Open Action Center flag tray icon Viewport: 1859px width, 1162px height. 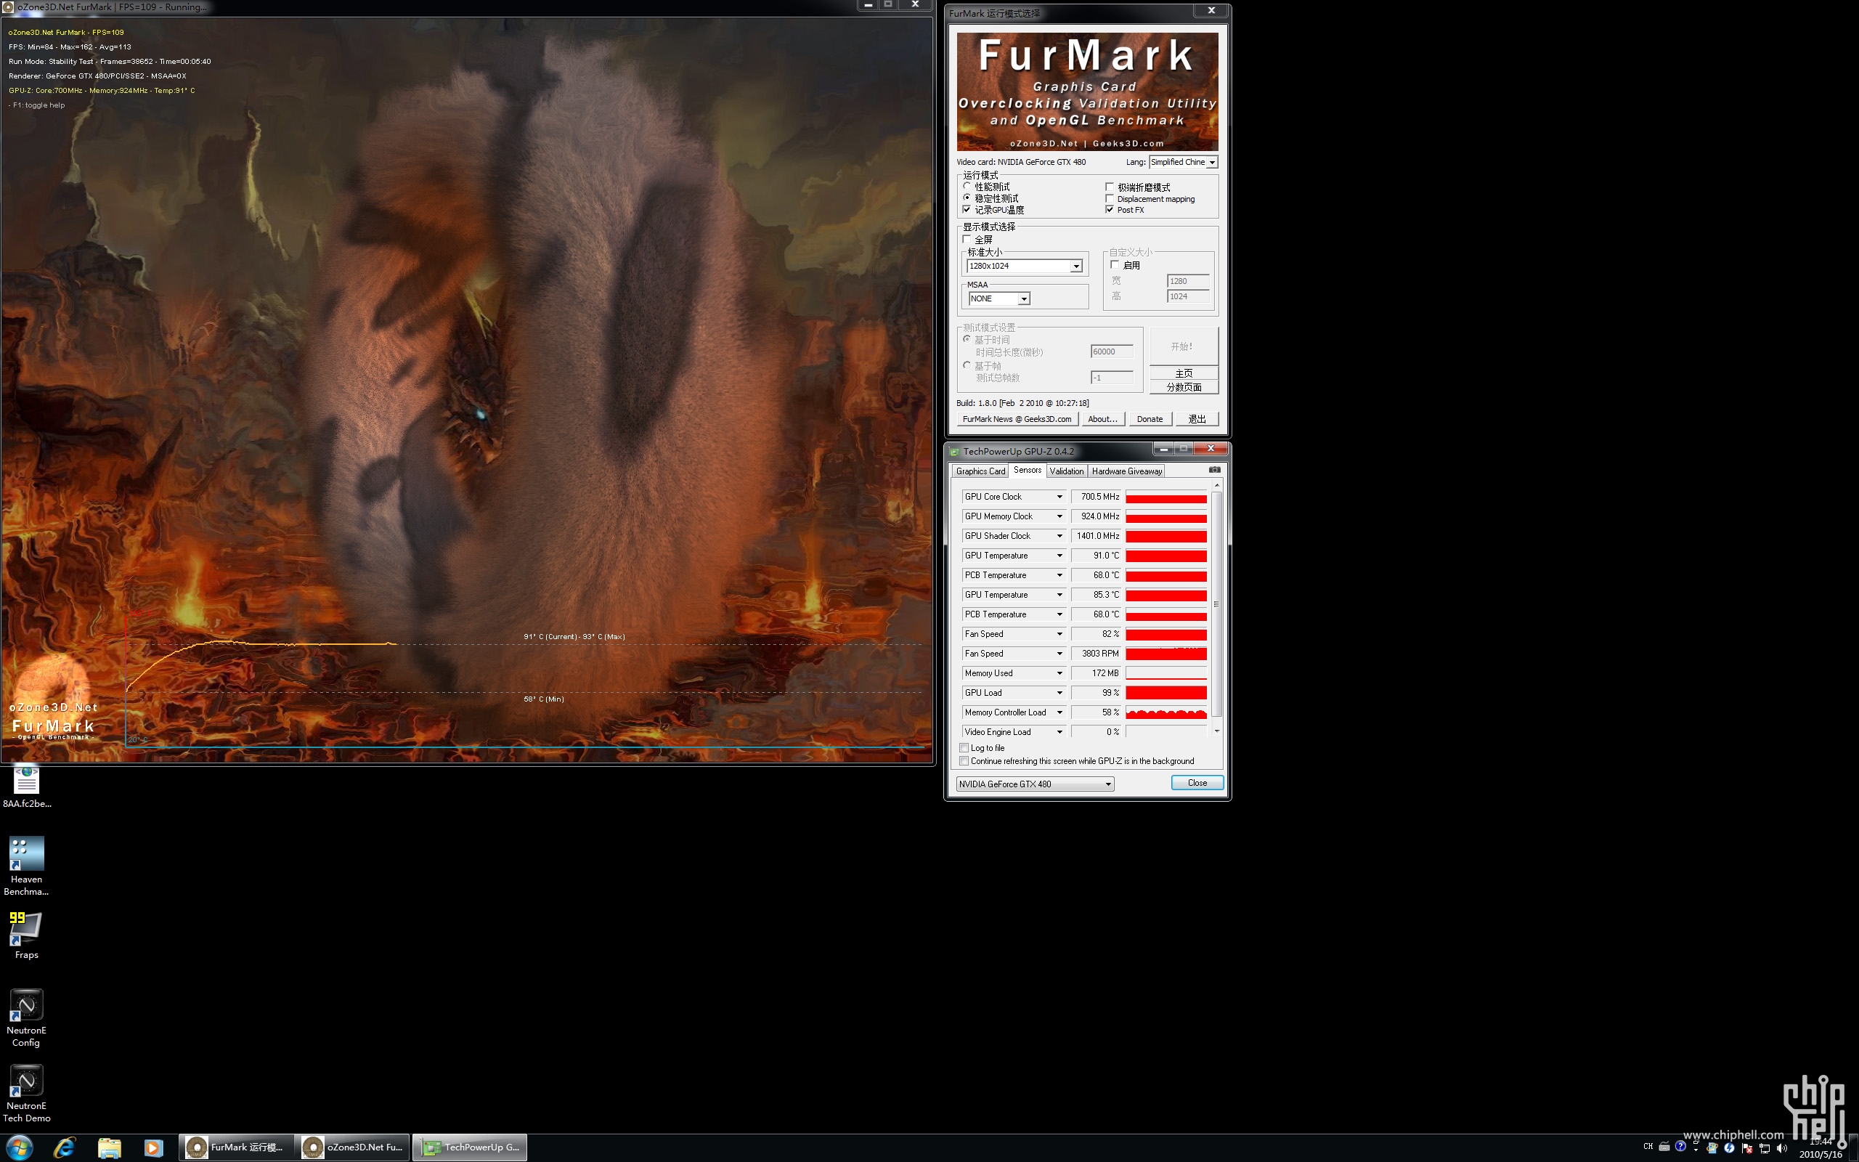click(x=1747, y=1148)
